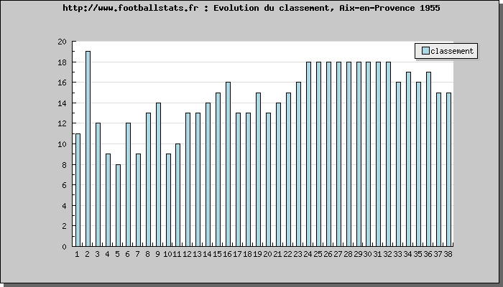
Task: Select the bar for matchday 15
Action: tap(218, 169)
